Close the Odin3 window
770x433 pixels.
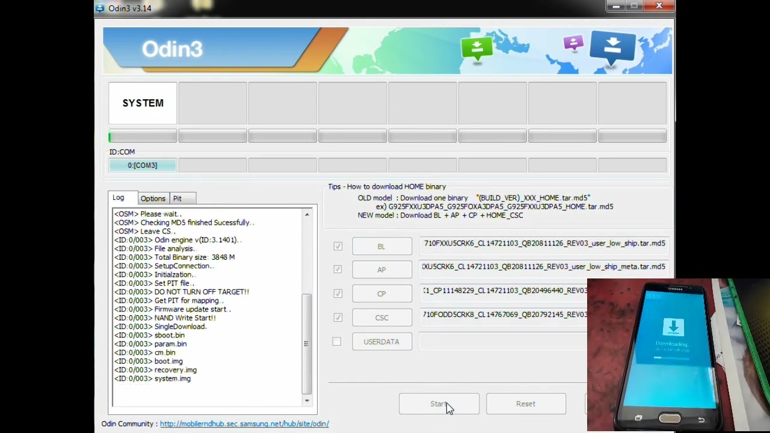659,6
